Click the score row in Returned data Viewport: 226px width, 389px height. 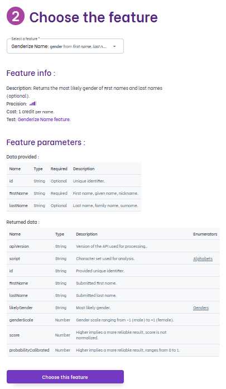coord(113,335)
